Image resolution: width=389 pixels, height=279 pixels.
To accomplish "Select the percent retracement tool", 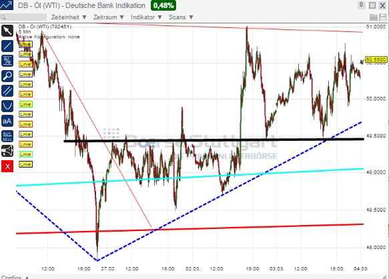I will 7,61.
